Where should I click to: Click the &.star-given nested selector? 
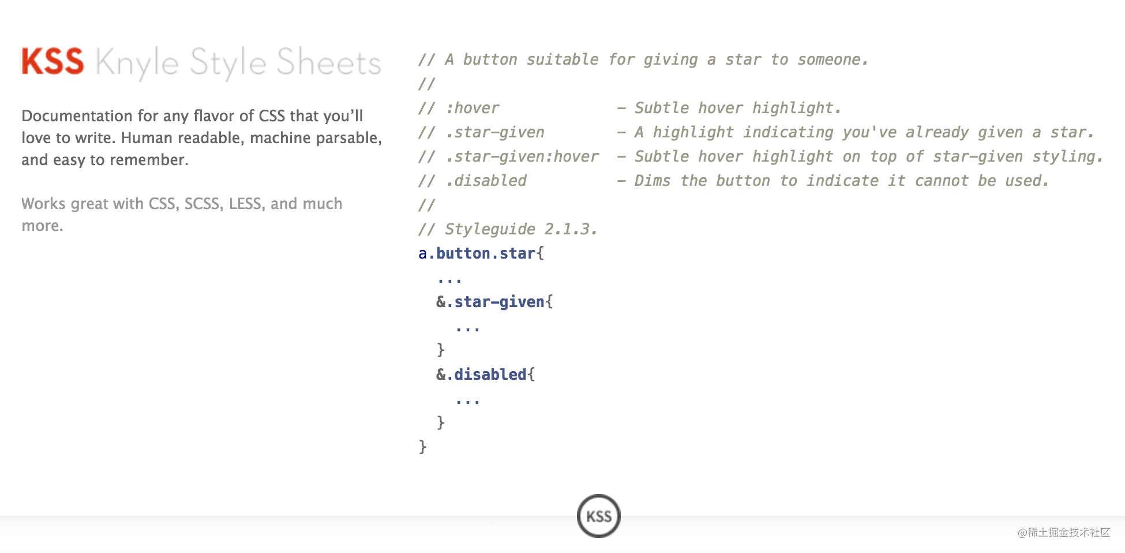490,302
